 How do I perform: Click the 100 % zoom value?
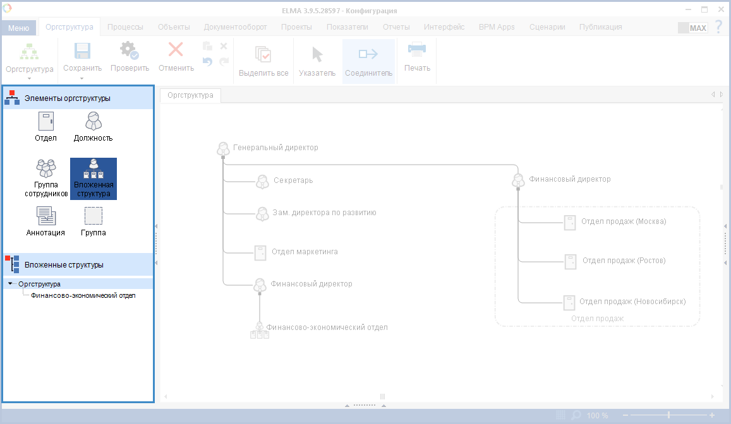(x=597, y=416)
